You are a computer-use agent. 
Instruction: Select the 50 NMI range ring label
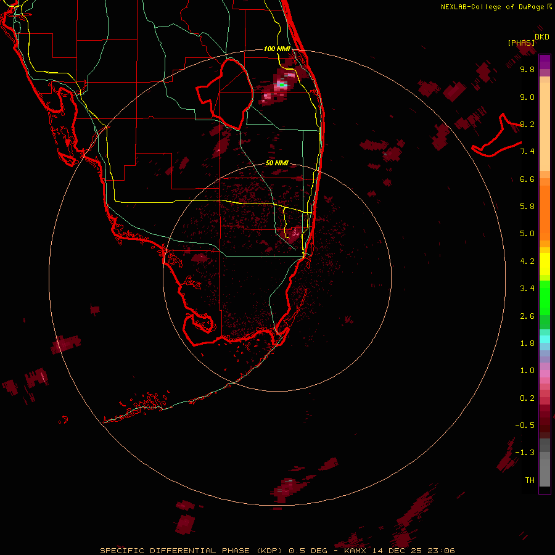pos(277,163)
